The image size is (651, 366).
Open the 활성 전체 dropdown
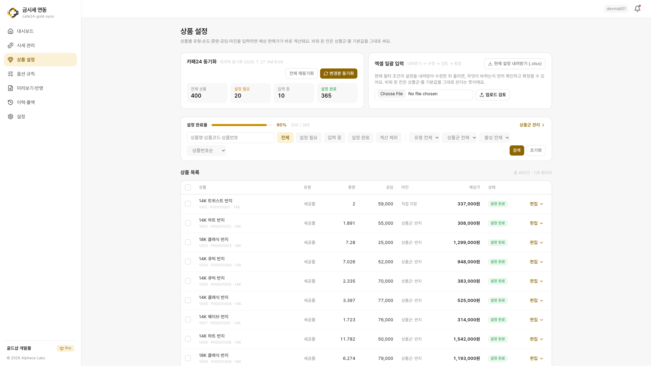tap(494, 138)
